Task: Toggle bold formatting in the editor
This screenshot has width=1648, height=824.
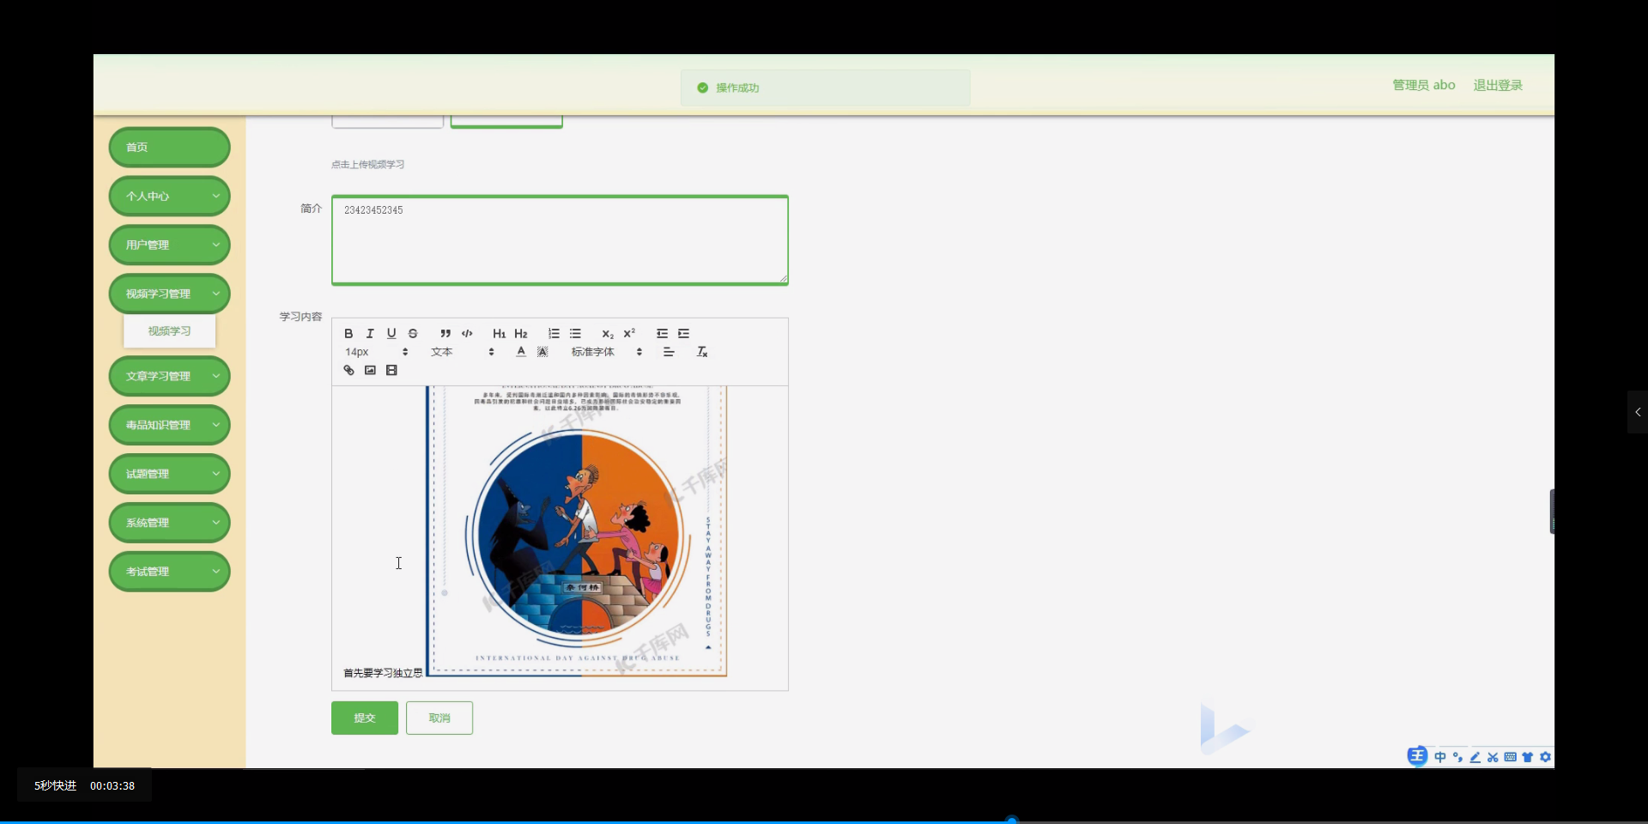Action: [348, 333]
